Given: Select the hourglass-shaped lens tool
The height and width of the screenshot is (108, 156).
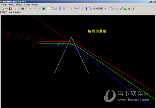Looking at the screenshot, I should coord(71,9).
